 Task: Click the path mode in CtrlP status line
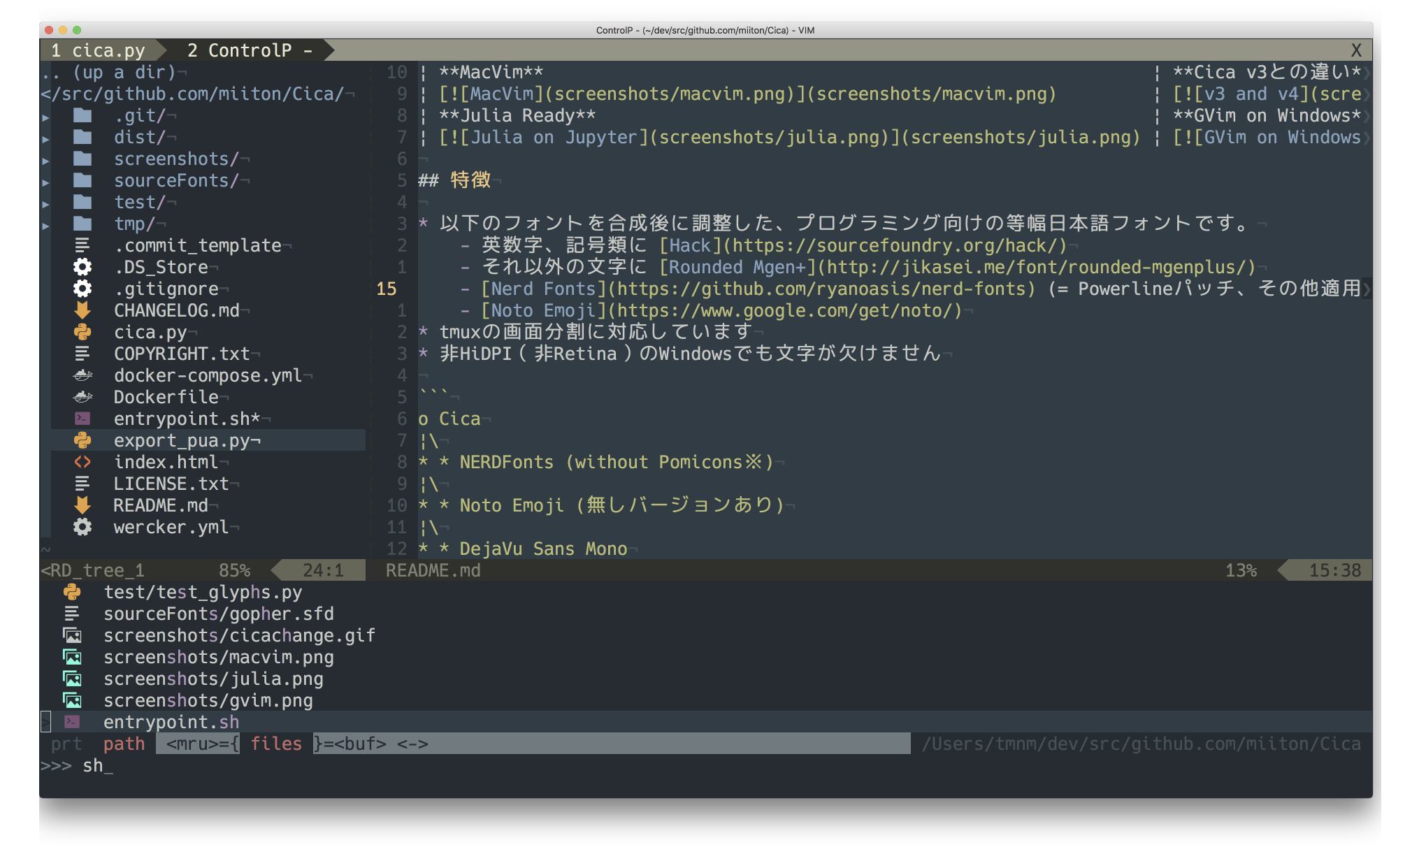pyautogui.click(x=124, y=744)
